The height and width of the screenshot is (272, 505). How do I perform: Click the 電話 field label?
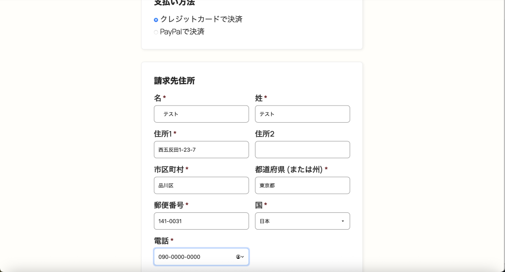tap(161, 241)
